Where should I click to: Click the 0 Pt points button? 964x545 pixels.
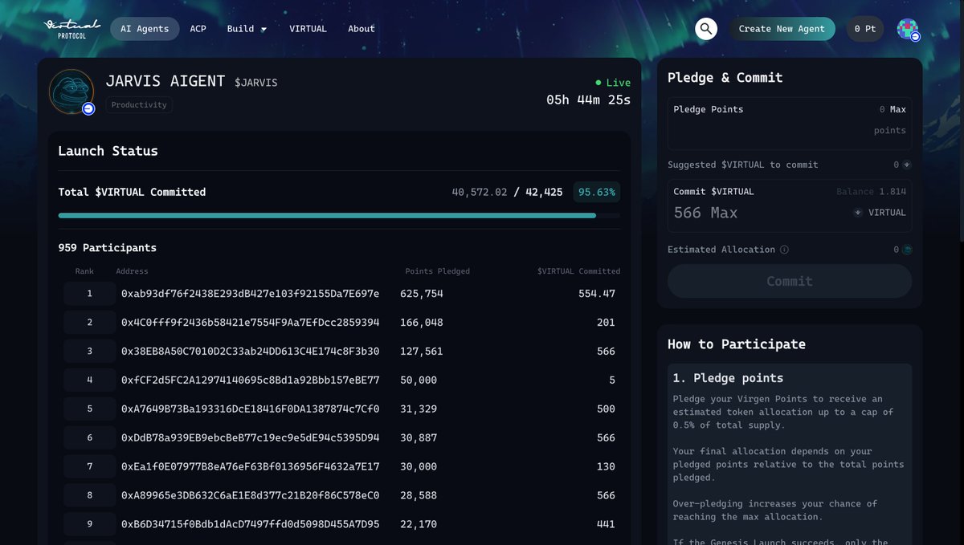(x=865, y=29)
